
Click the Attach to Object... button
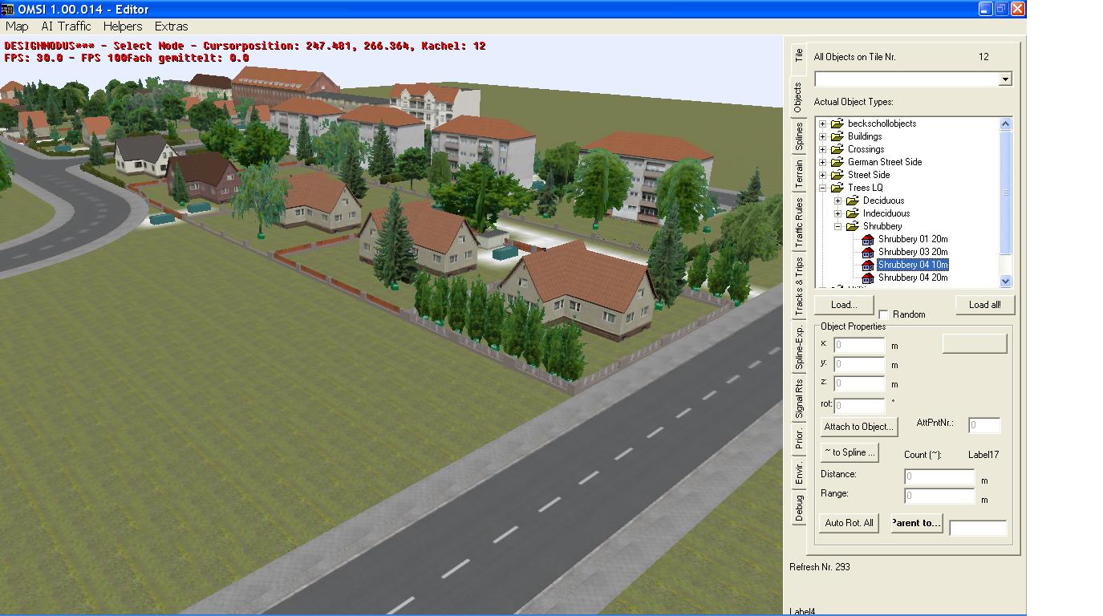point(858,427)
